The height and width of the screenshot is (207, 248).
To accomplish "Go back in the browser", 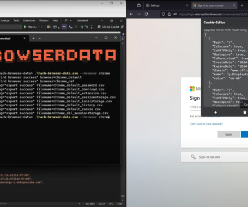I will click(131, 14).
